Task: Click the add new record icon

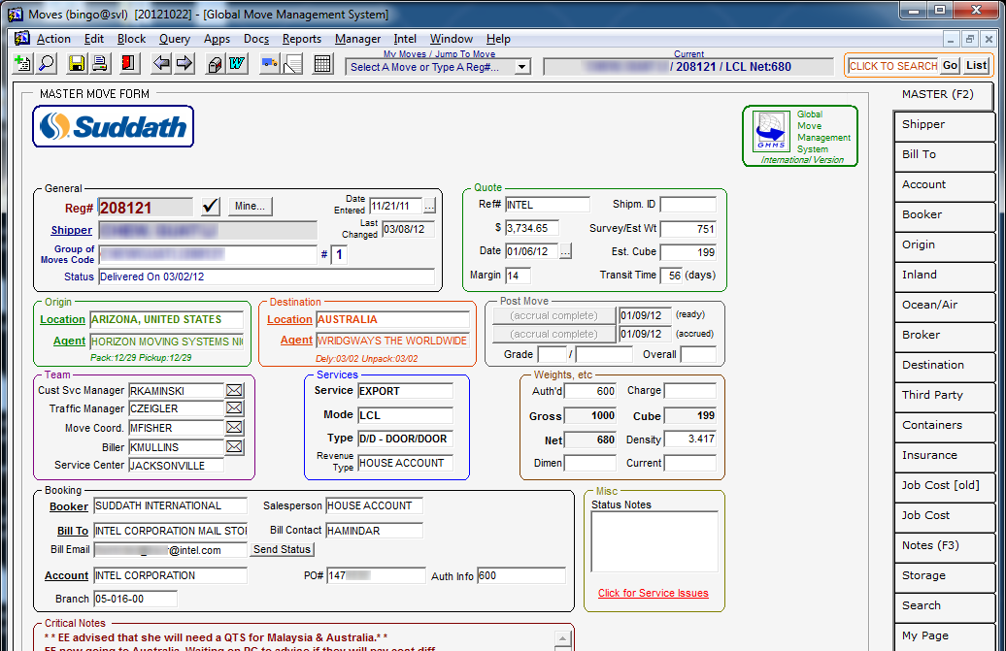Action: click(22, 63)
